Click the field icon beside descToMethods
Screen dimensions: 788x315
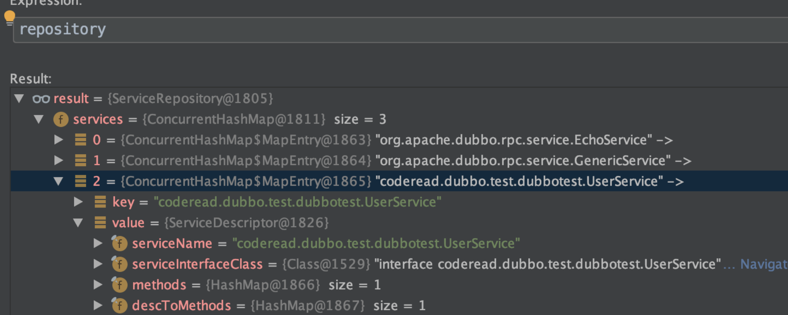[119, 305]
